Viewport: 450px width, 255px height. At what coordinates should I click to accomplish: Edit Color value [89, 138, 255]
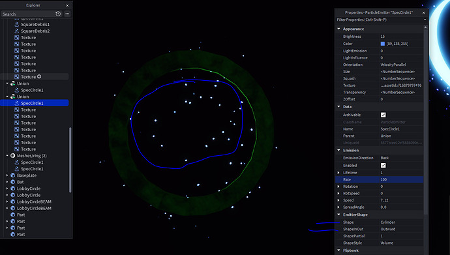(x=397, y=44)
